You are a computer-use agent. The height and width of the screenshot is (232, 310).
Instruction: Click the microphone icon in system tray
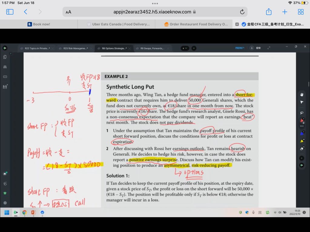(253, 212)
